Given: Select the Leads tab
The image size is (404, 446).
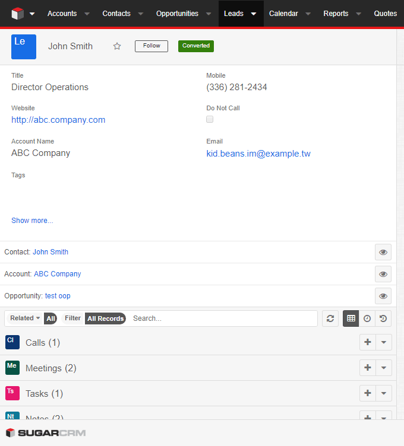Looking at the screenshot, I should [x=233, y=14].
